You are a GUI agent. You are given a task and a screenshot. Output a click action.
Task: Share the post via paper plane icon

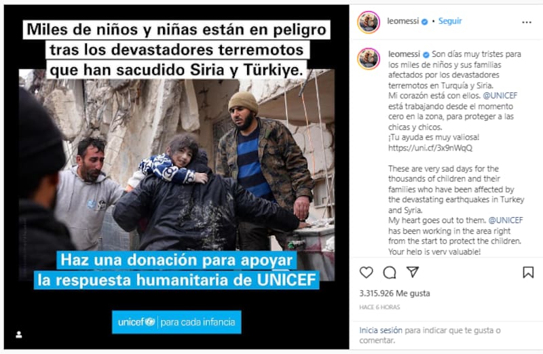pos(413,272)
